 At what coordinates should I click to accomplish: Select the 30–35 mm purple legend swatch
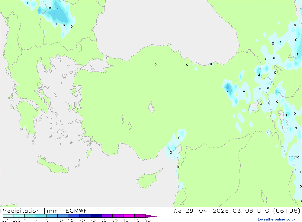[x=107, y=216]
